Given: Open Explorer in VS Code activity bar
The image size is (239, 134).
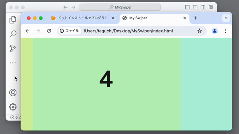Looking at the screenshot, I should click(x=13, y=20).
